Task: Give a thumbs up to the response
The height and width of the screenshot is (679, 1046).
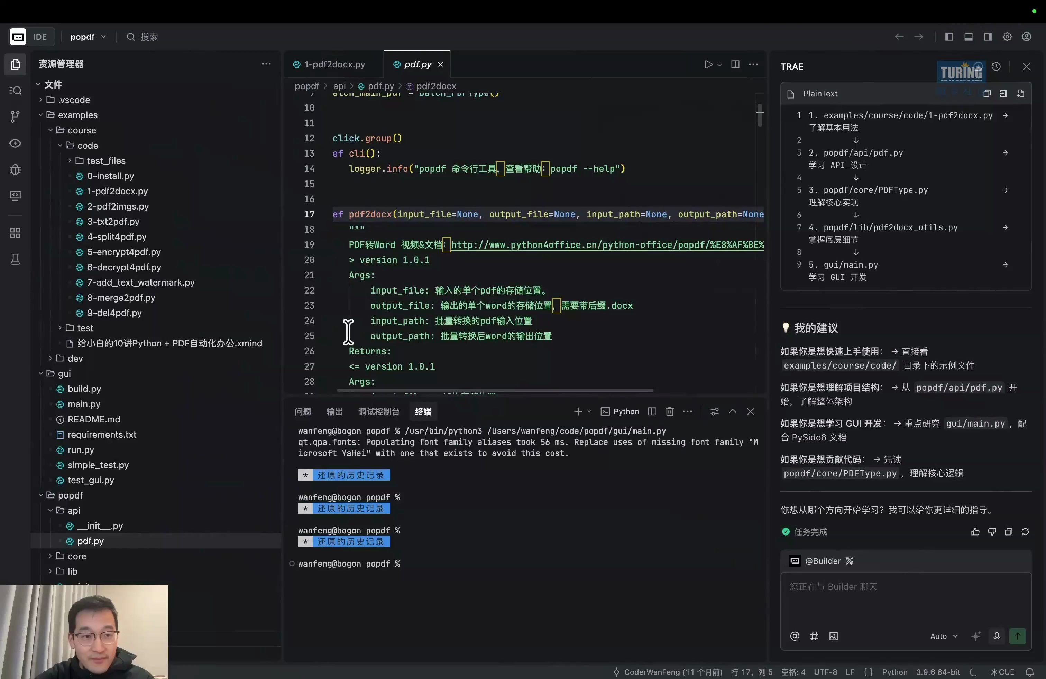Action: point(975,532)
